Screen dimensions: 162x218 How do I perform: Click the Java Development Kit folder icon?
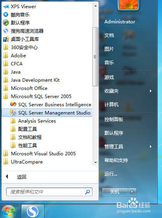tap(6, 80)
